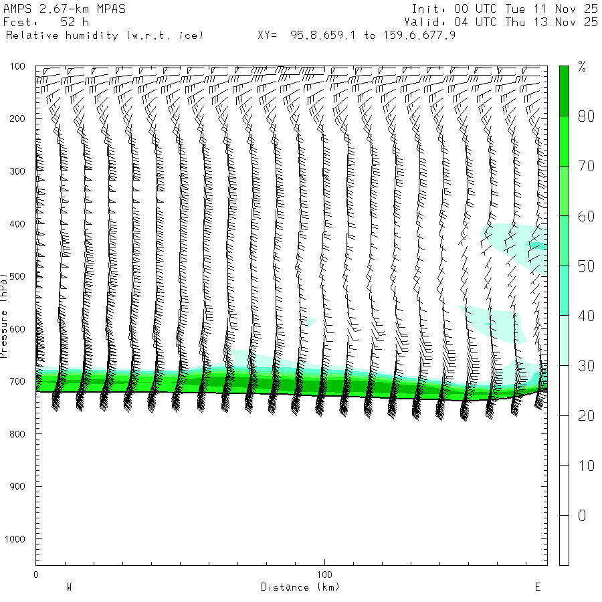The height and width of the screenshot is (602, 602).
Task: Click the mint green 50-60% colorbar segment
Action: (564, 241)
